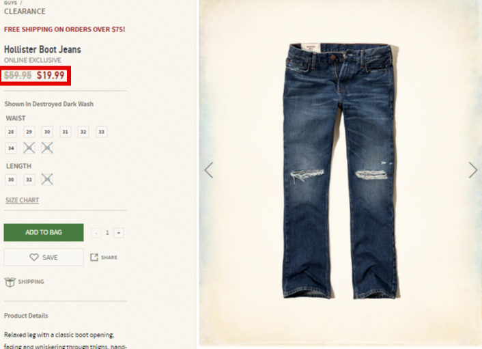The image size is (482, 349).
Task: Add the jeans to bag
Action: 44,232
